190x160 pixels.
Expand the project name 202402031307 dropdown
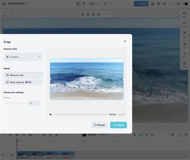coord(28,4)
